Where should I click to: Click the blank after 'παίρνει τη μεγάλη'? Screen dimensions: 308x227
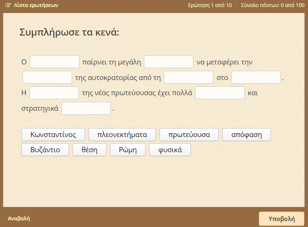click(169, 62)
